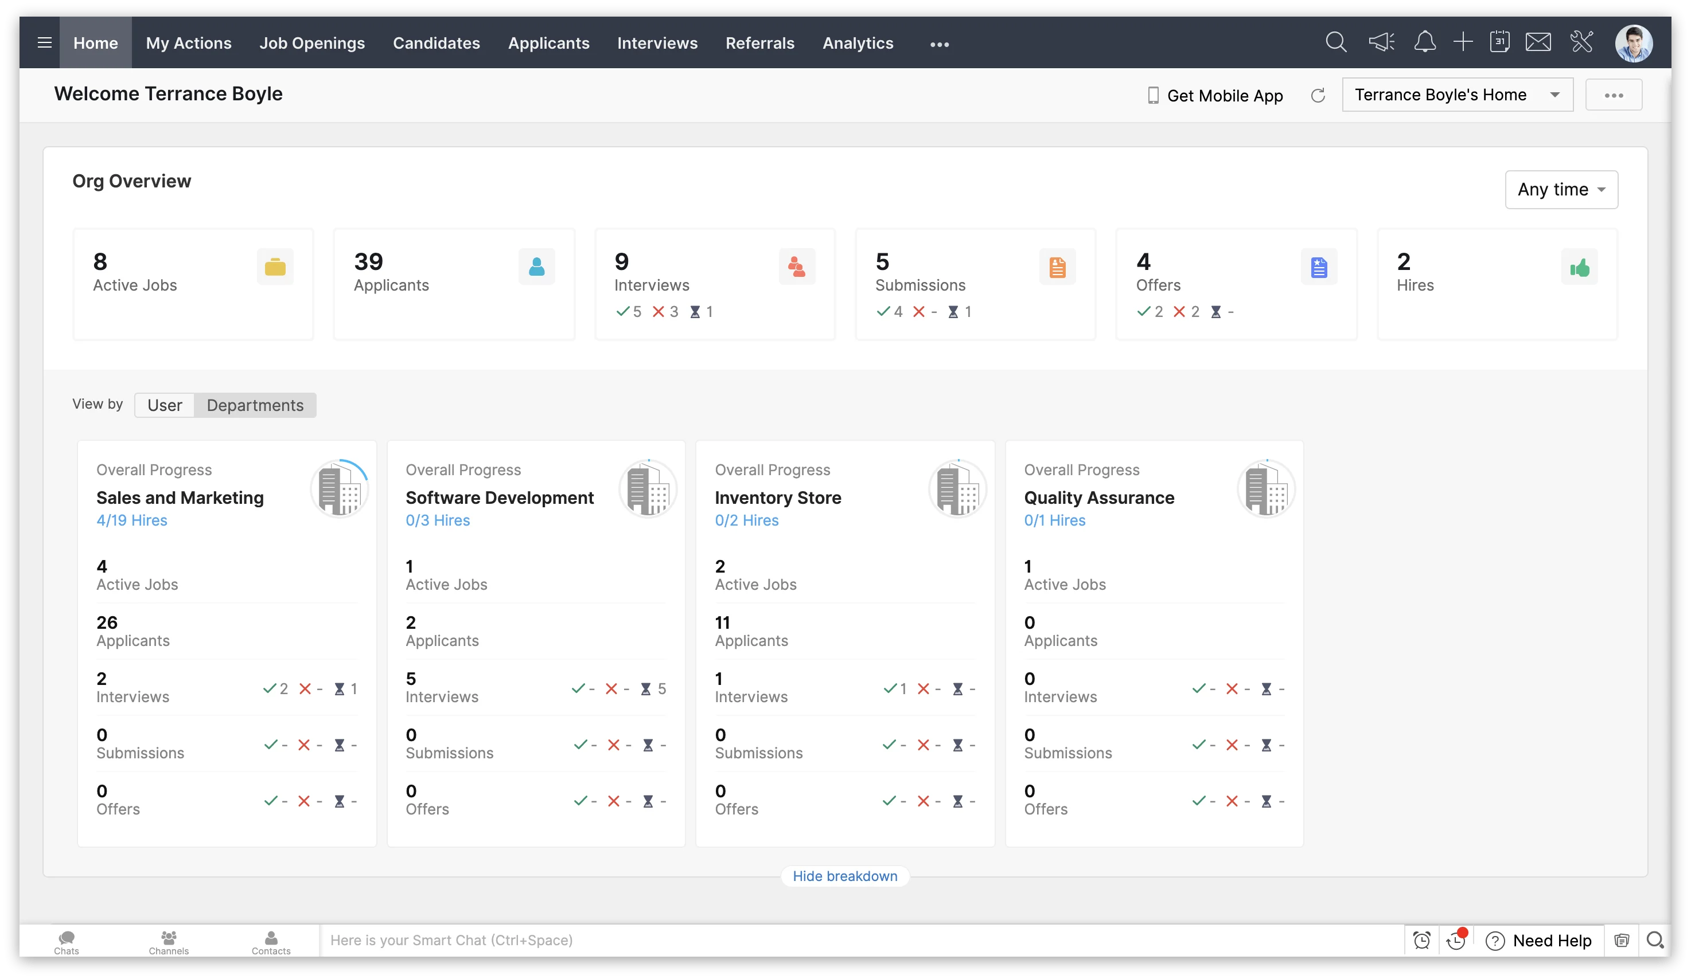Switch to the Candidates tab
The image size is (1691, 979).
[436, 43]
